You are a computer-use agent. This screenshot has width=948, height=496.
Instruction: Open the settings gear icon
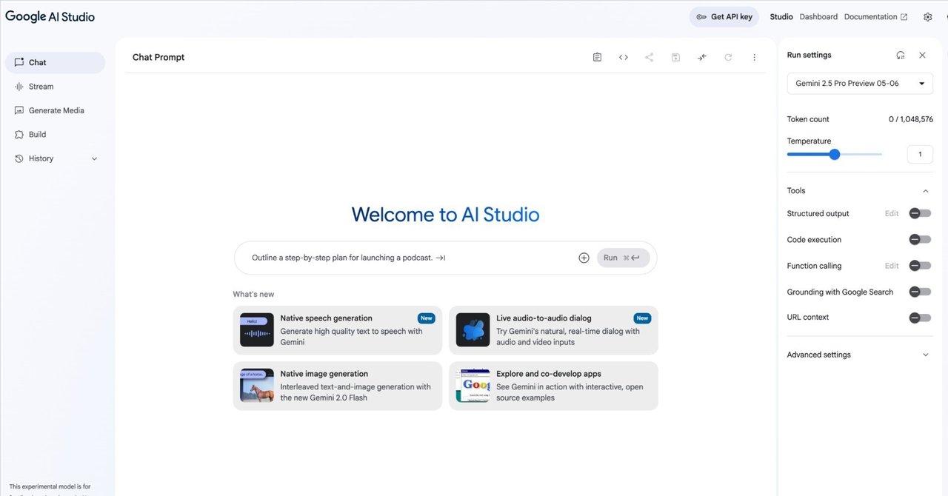click(x=928, y=17)
